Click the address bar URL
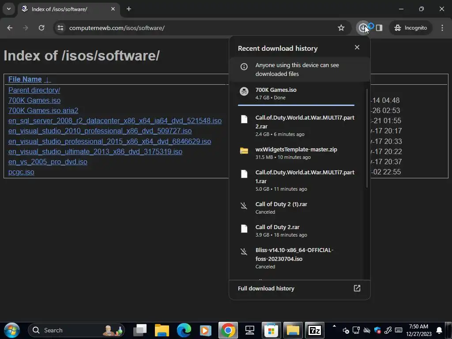This screenshot has width=452, height=339. [x=117, y=28]
